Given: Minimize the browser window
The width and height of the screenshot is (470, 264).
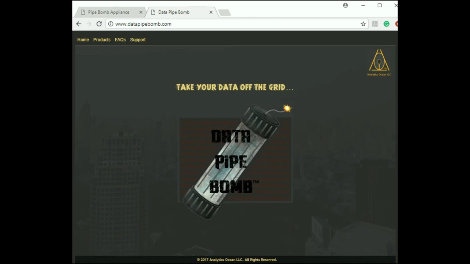Looking at the screenshot, I should point(363,5).
